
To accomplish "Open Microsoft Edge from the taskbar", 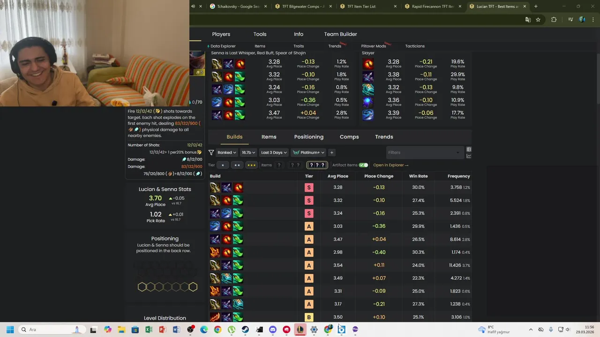I will pos(204,330).
